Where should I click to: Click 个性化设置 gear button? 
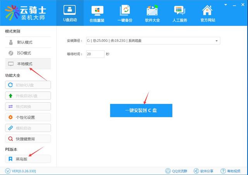tap(28, 117)
